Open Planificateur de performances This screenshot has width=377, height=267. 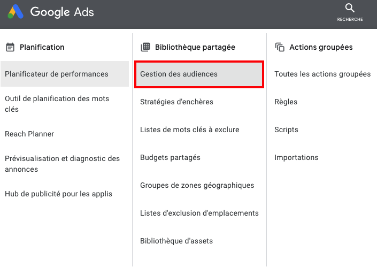(57, 74)
